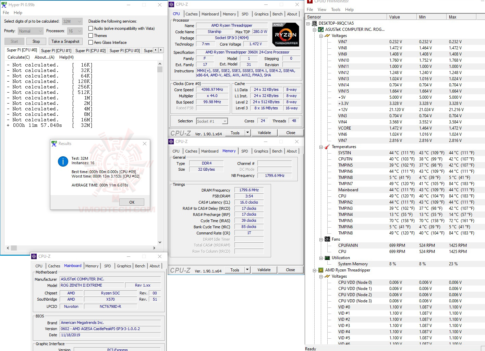Click the Hyper PI application icon in titlebar
The image size is (485, 351).
[x=4, y=4]
